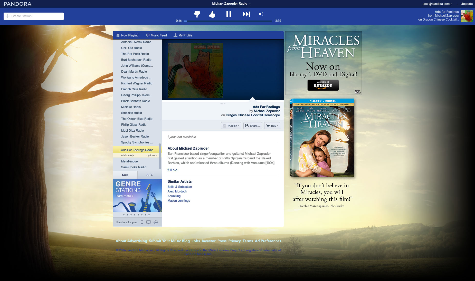Image resolution: width=475 pixels, height=281 pixels.
Task: Click add variety for the station
Action: [127, 155]
